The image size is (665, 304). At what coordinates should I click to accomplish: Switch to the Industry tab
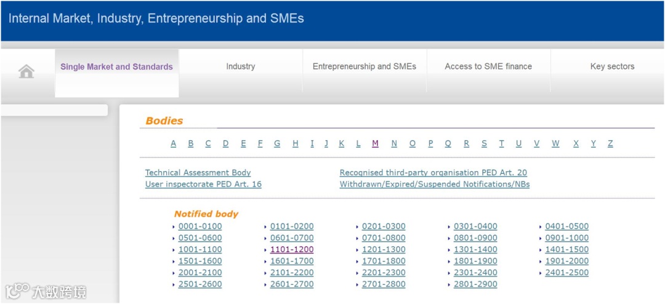coord(240,66)
